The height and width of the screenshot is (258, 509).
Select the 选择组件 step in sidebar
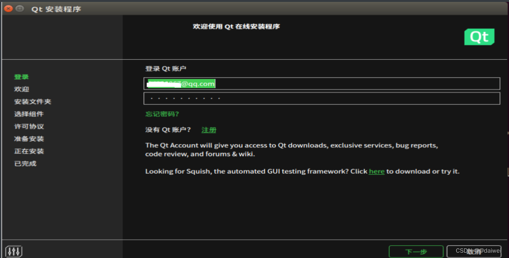pos(29,114)
